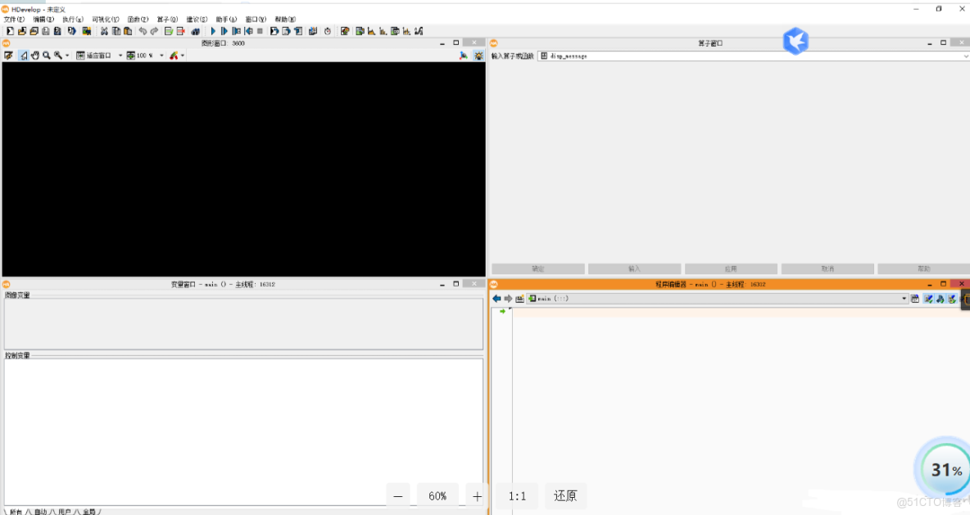
Task: Click the icon left of the sun icon in graphics window
Action: pos(464,56)
